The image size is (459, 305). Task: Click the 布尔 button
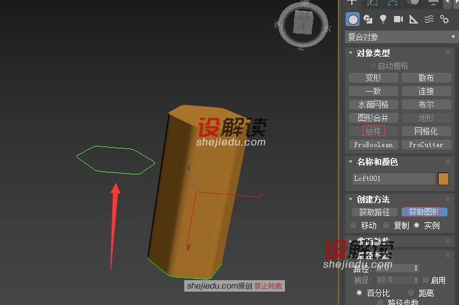click(x=426, y=104)
